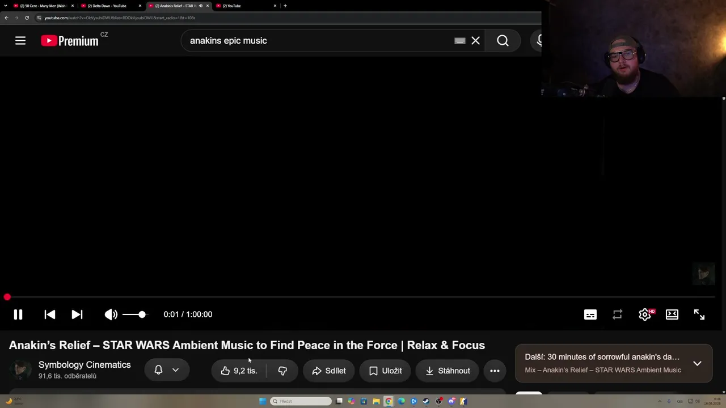Clear the search box text
726x408 pixels.
pos(475,41)
